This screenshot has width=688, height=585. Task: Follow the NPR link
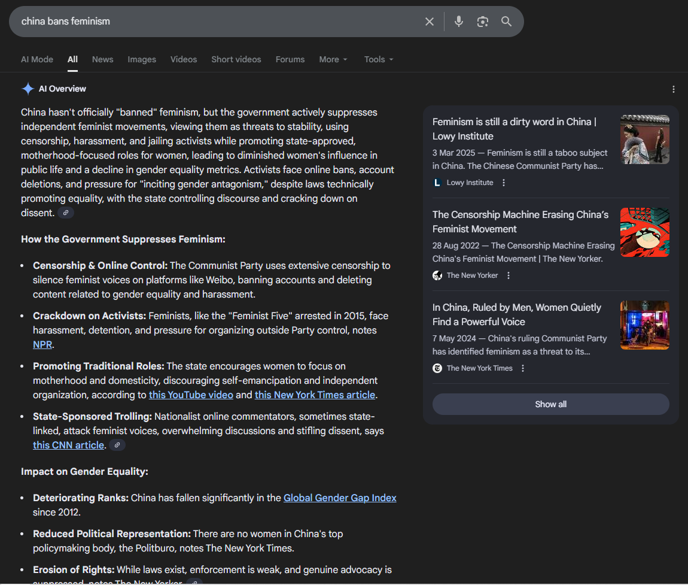point(42,345)
